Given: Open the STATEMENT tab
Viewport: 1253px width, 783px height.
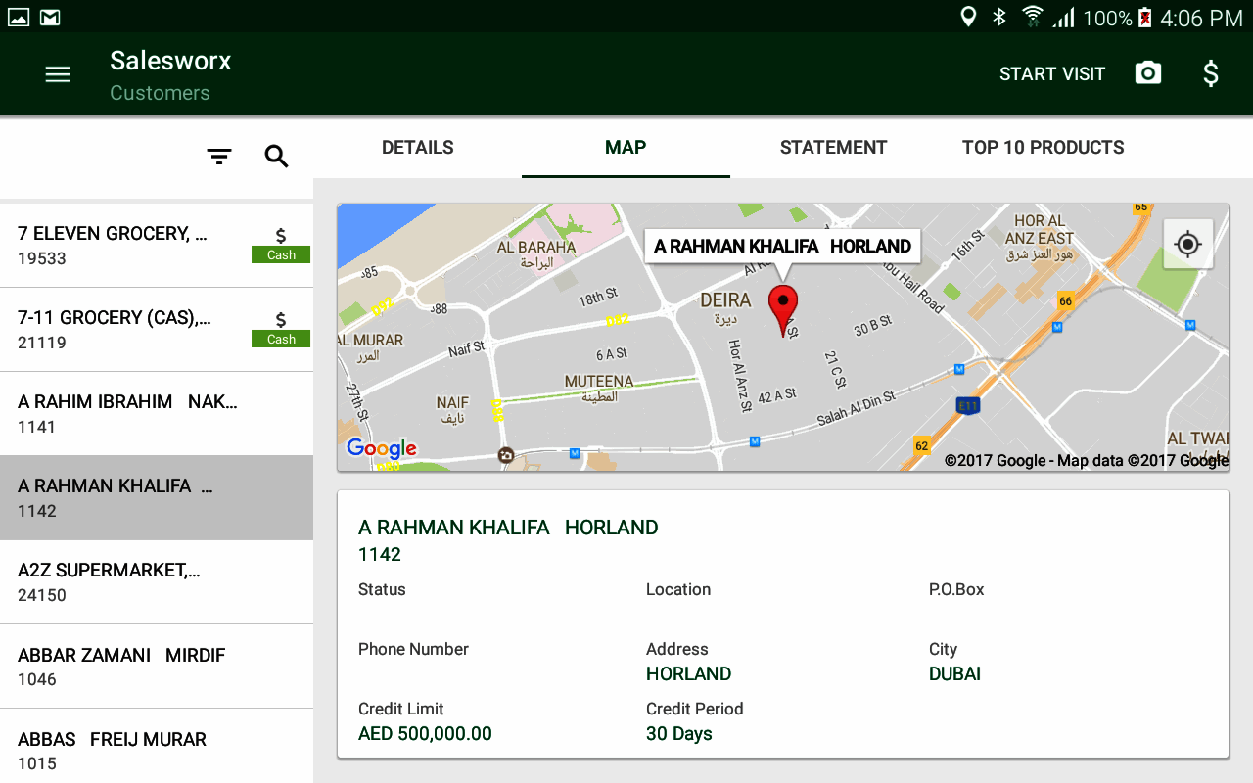Looking at the screenshot, I should [833, 148].
